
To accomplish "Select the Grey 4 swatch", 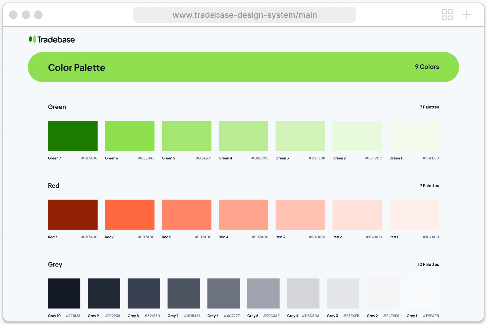I will [x=303, y=294].
